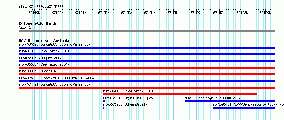
Task: Click the 67154k ruler tick label
Action: pos(150,13)
